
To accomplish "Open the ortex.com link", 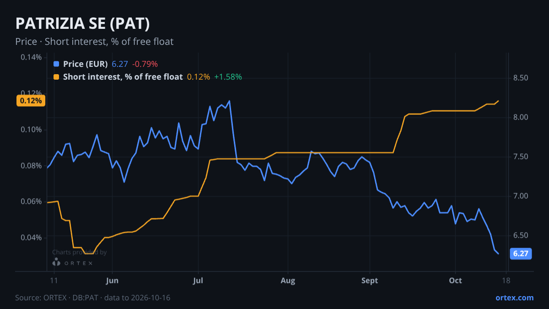I will (515, 298).
